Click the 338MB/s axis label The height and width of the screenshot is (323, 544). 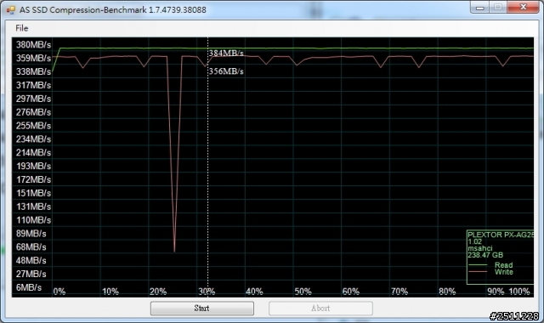tap(33, 71)
